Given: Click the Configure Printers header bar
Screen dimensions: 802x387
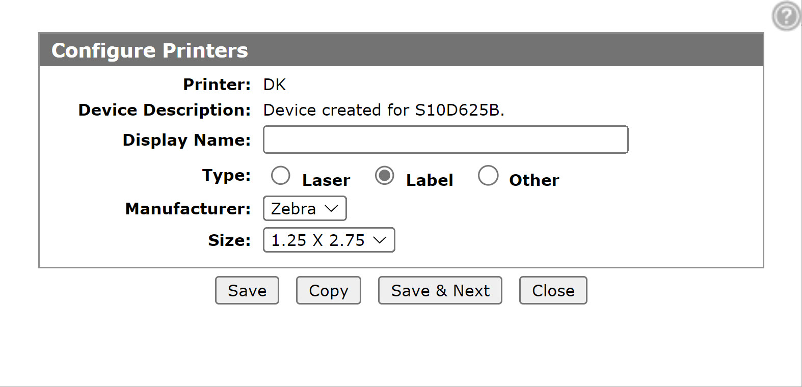Looking at the screenshot, I should 401,50.
